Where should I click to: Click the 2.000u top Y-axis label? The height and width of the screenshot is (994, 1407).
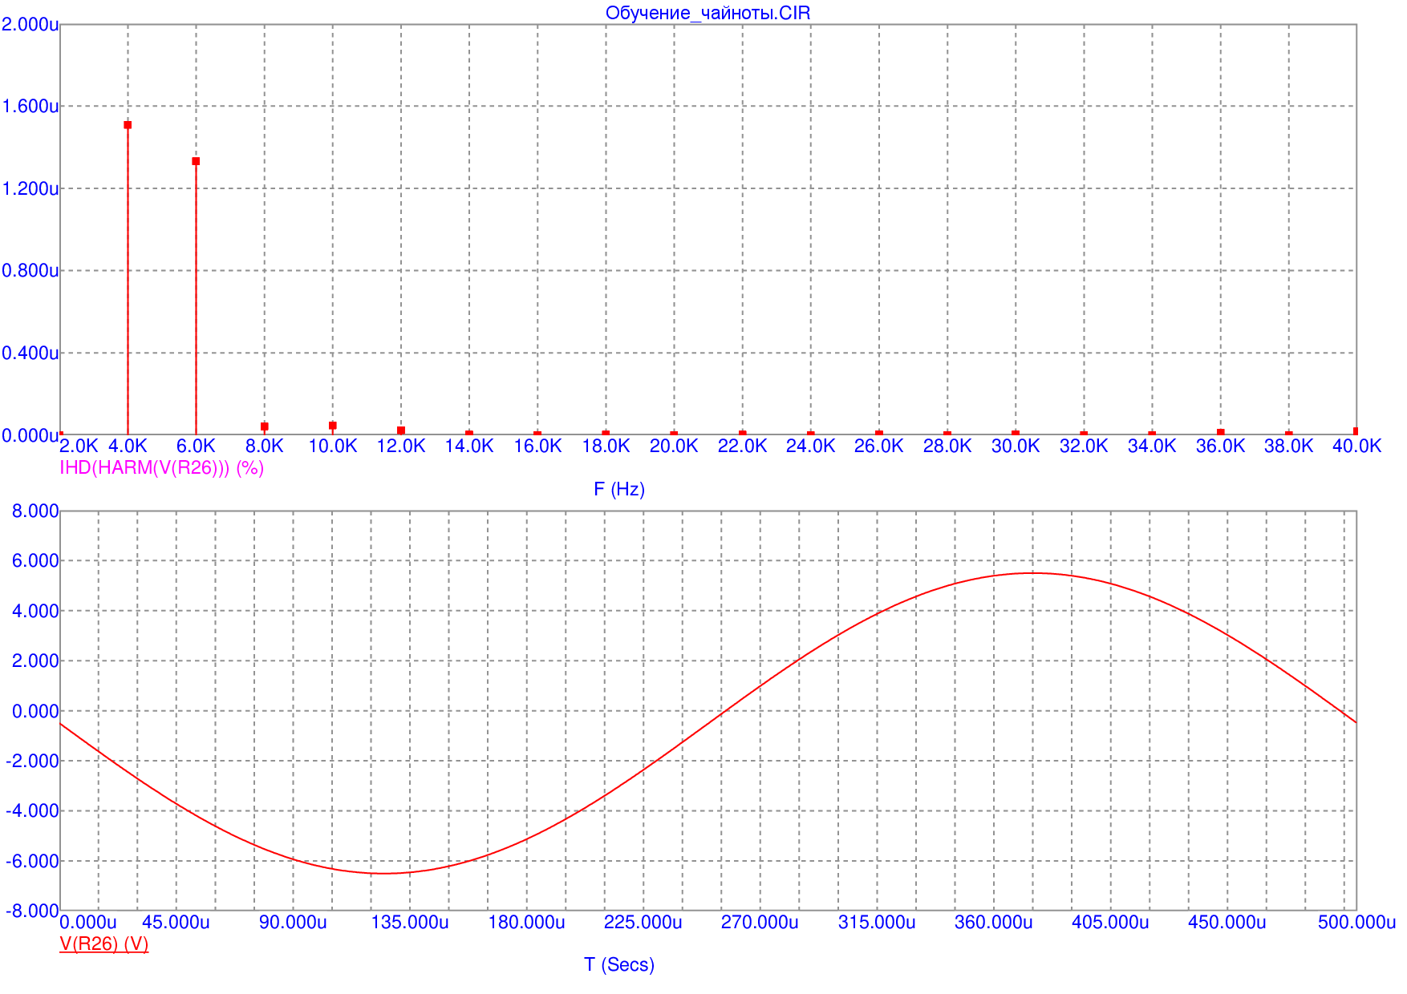click(30, 25)
